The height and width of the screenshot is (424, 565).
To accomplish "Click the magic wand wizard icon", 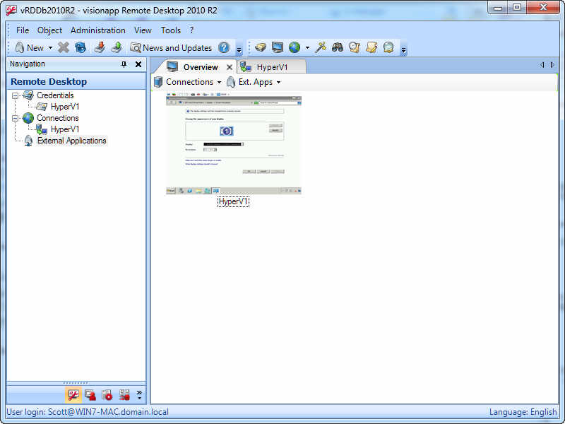I will pos(321,47).
